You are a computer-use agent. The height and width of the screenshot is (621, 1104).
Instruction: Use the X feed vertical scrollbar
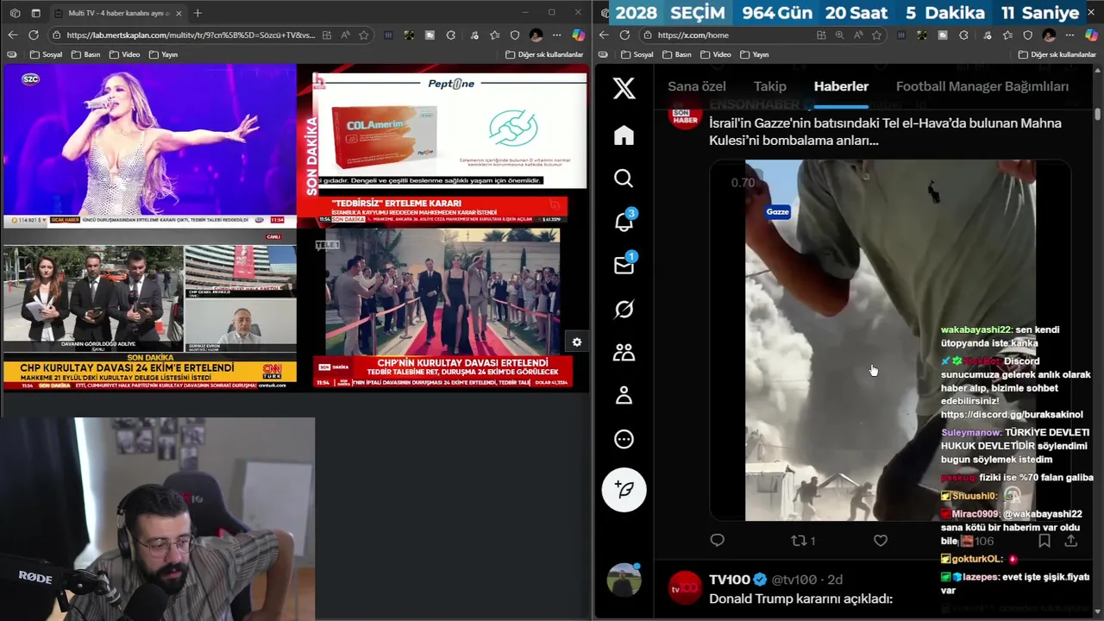point(1097,114)
